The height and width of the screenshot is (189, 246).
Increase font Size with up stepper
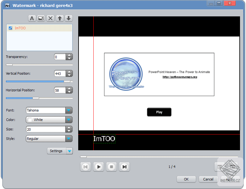(x=69, y=128)
